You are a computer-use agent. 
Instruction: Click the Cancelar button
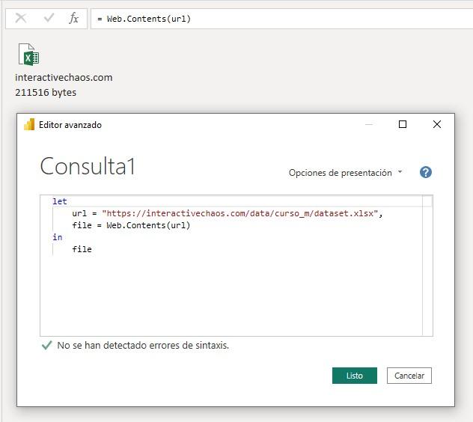click(409, 376)
